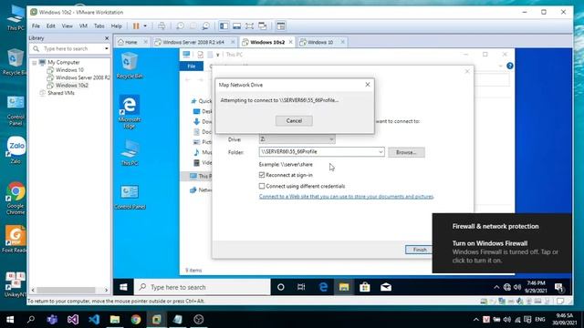The height and width of the screenshot is (328, 584).
Task: Click the Turn on Windows Firewall notification
Action: [502, 243]
